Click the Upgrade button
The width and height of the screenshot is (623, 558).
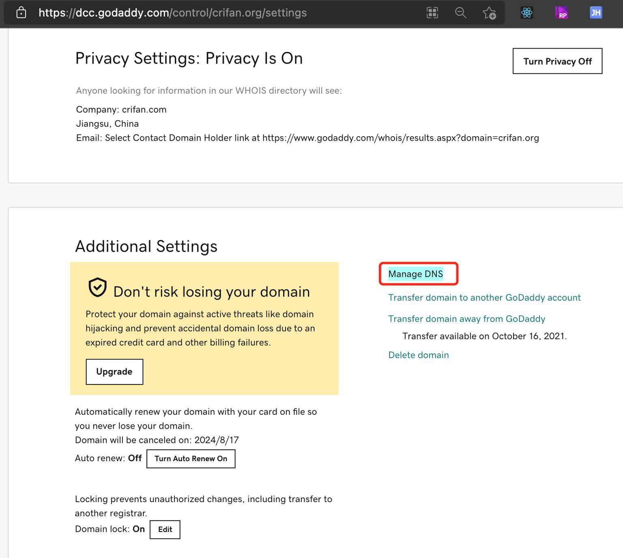tap(114, 372)
